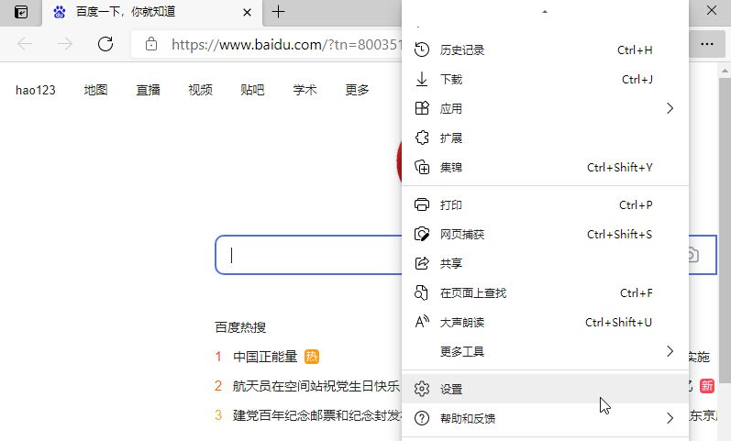The width and height of the screenshot is (731, 441).
Task: Click the Baidu search input box
Action: pos(307,256)
